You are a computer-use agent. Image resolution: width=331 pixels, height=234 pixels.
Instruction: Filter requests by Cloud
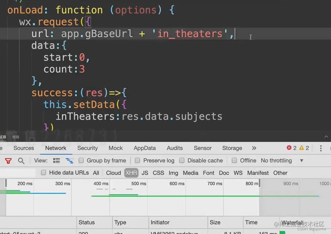pos(113,173)
